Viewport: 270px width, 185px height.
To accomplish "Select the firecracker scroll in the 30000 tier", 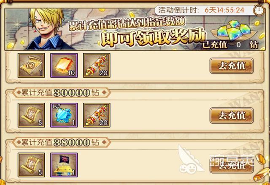I will click(97, 115).
